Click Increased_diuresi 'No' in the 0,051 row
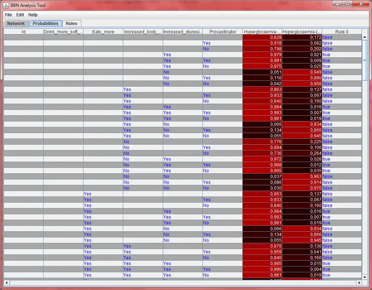This screenshot has width=372, height=290. pyautogui.click(x=166, y=72)
